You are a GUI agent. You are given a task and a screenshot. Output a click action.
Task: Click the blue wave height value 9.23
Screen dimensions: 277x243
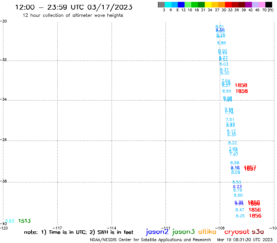(x=237, y=187)
